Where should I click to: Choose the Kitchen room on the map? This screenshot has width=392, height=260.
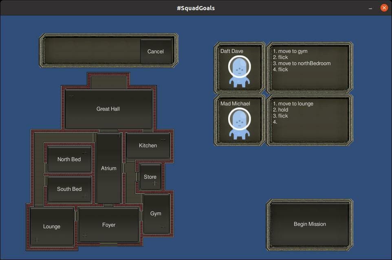tap(148, 146)
